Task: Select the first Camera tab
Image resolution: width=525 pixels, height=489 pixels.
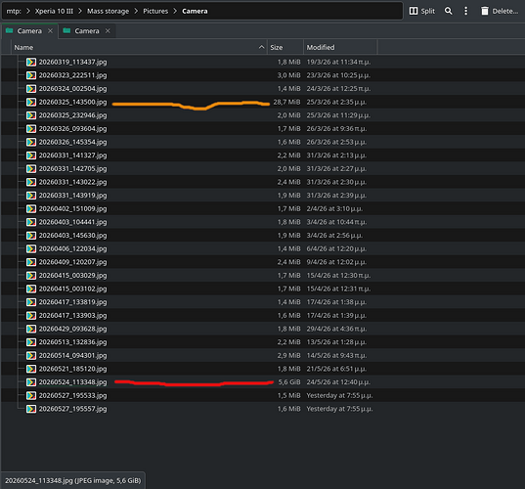Action: pos(29,31)
